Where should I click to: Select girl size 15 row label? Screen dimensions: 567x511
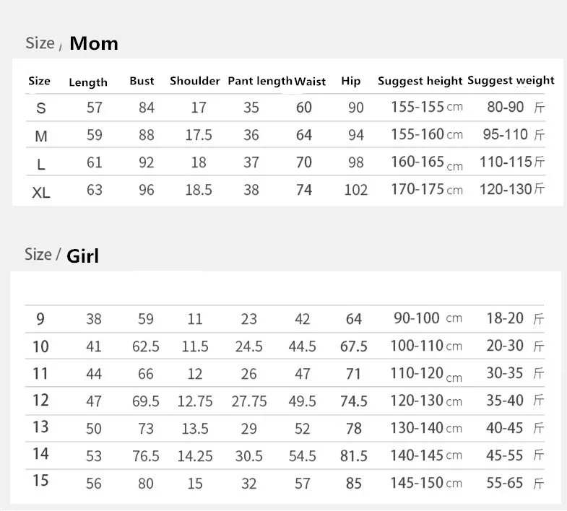(x=40, y=480)
